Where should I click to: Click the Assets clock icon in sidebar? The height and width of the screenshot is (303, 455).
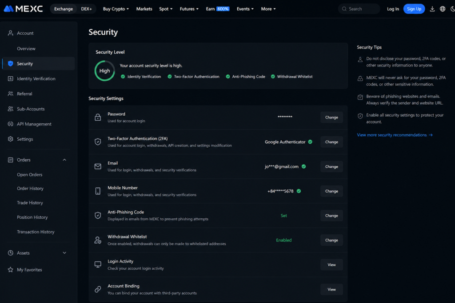11,253
